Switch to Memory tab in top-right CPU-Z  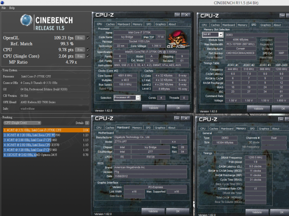click(242, 25)
